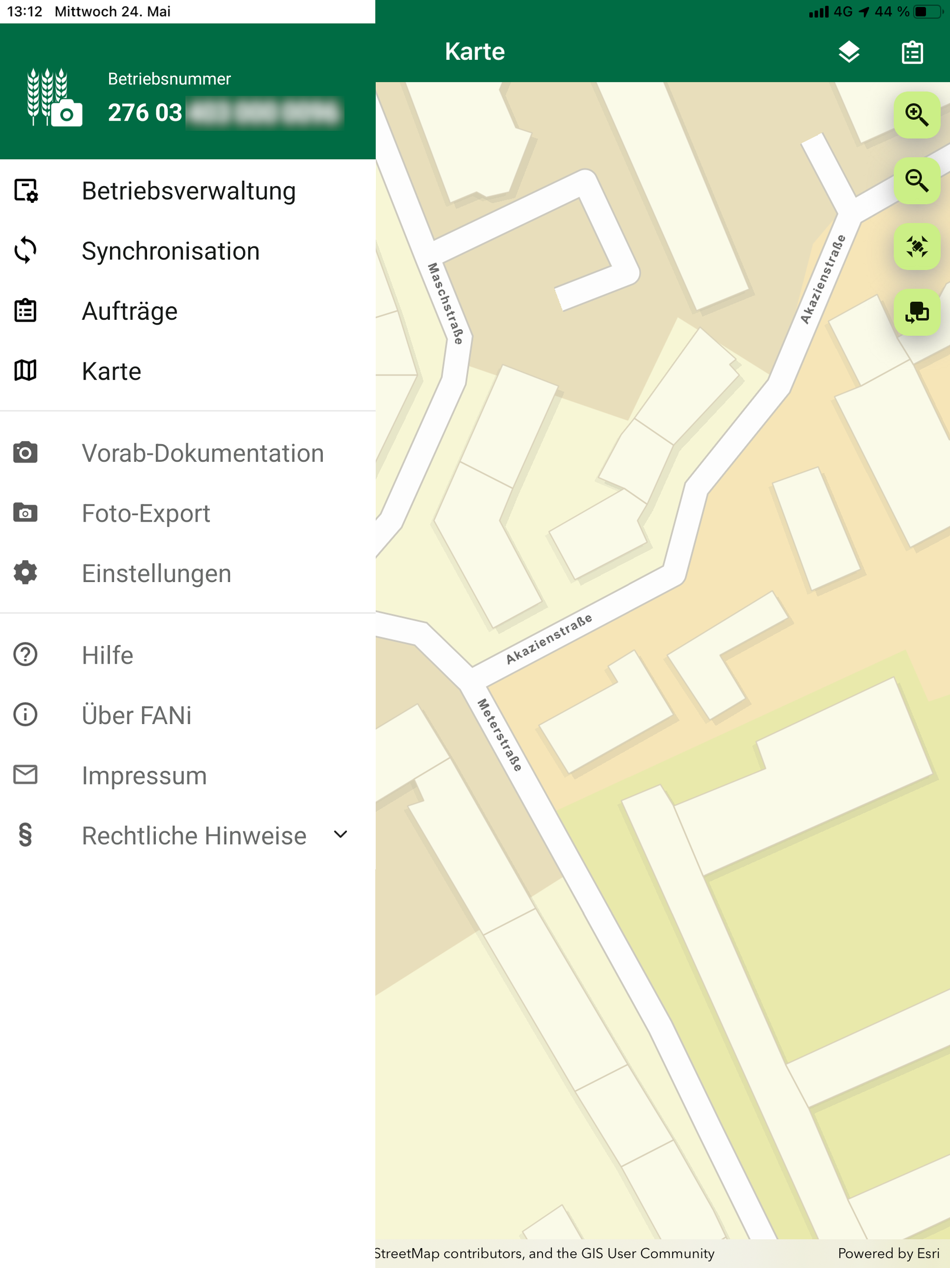Open Hilfe
Image resolution: width=950 pixels, height=1268 pixels.
[x=188, y=655]
